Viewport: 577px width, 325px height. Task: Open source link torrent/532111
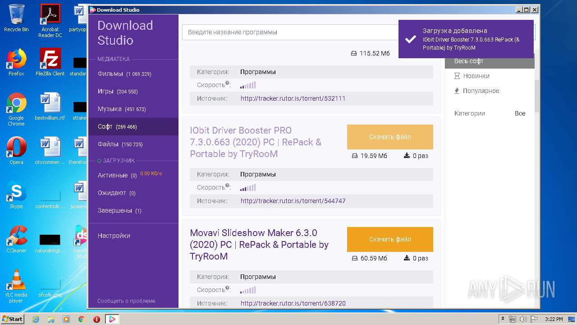pos(293,98)
